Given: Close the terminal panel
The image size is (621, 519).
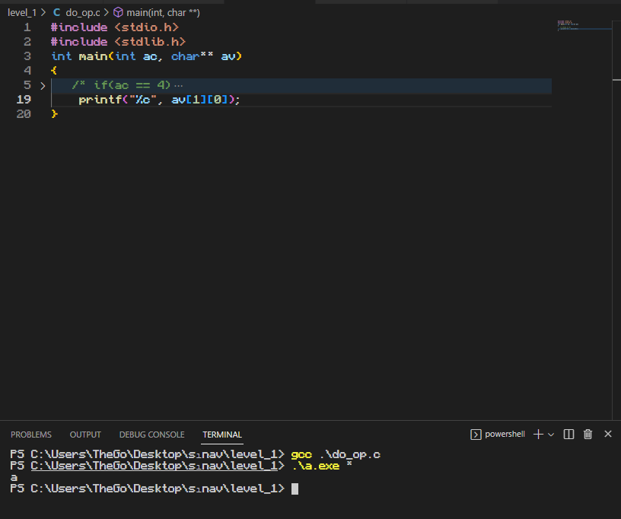Looking at the screenshot, I should 608,434.
